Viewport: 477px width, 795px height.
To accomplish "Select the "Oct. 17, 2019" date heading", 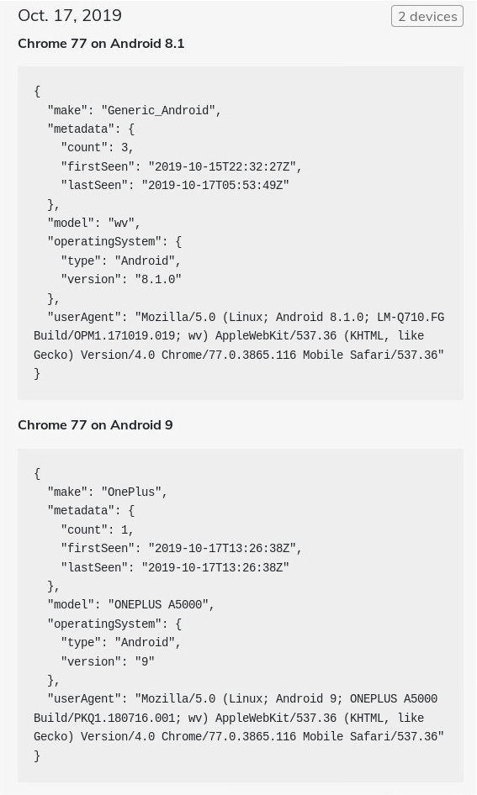I will (70, 15).
